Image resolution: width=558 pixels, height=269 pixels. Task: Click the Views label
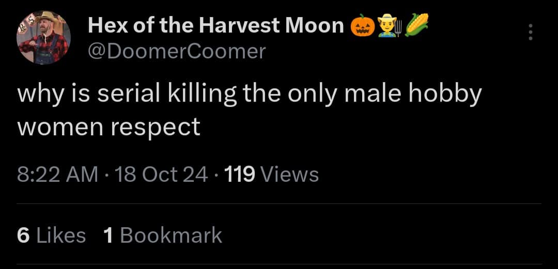pyautogui.click(x=290, y=175)
